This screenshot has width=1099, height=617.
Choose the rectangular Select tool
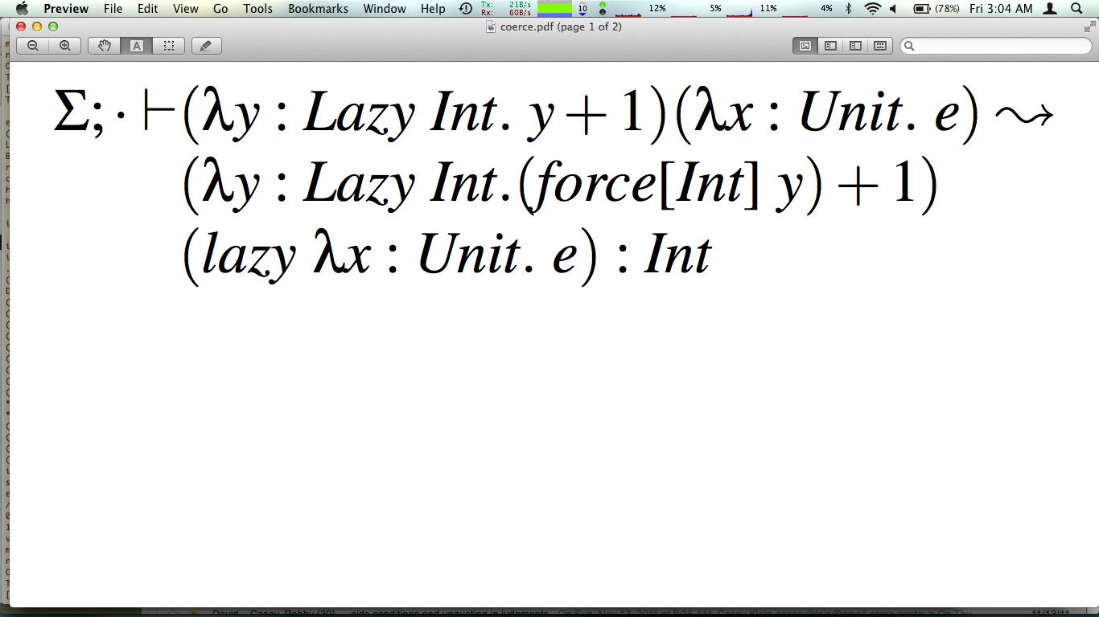tap(169, 46)
